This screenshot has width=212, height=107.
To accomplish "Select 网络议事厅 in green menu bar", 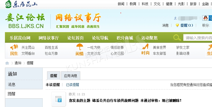I will coord(49,38).
